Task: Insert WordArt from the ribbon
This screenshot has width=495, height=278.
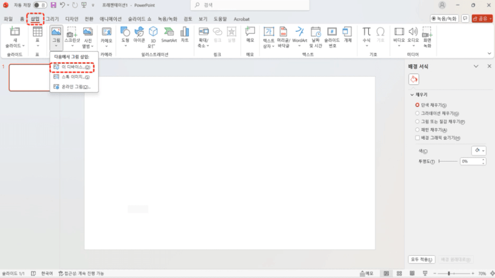Action: pos(300,35)
